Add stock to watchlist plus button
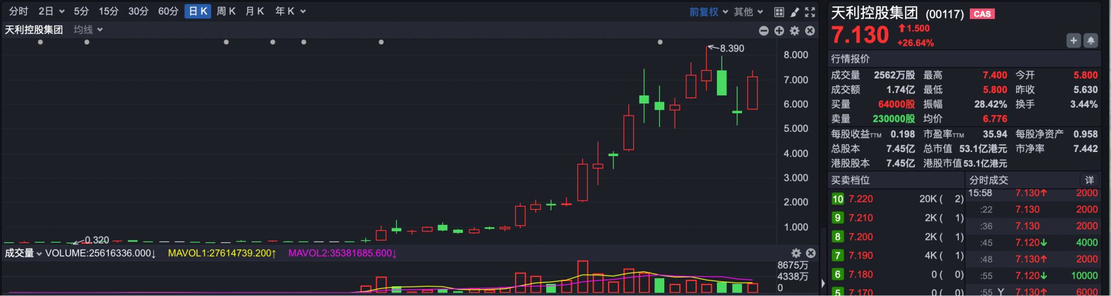1111x296 pixels. click(1073, 40)
